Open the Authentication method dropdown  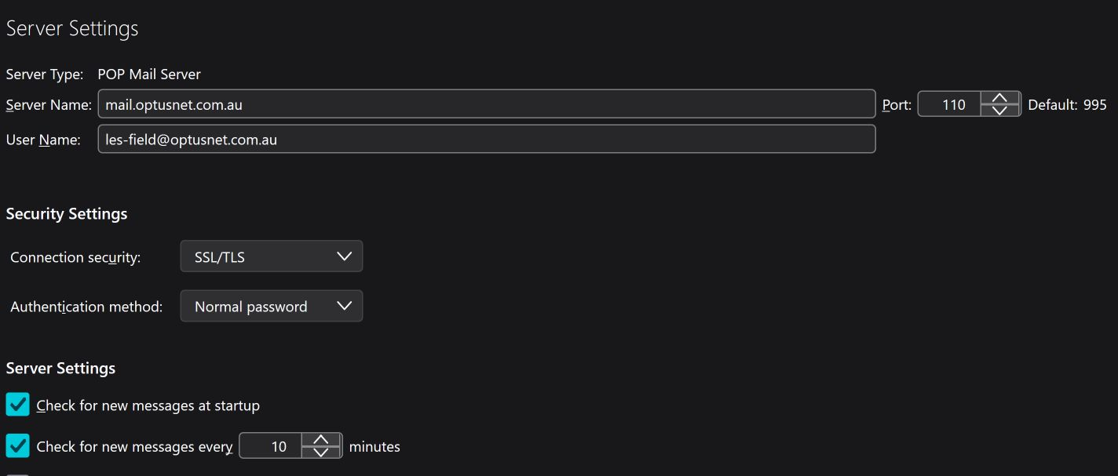(271, 306)
